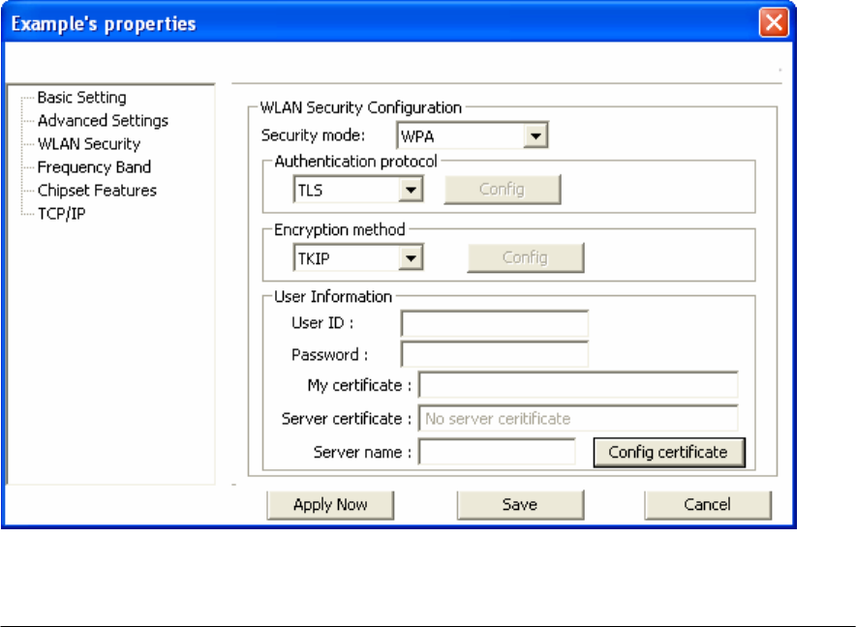The height and width of the screenshot is (627, 856).
Task: Focus the Server name input field
Action: click(x=497, y=452)
